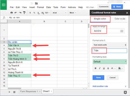Open the Insert menu
130x96 pixels.
pos(32,7)
